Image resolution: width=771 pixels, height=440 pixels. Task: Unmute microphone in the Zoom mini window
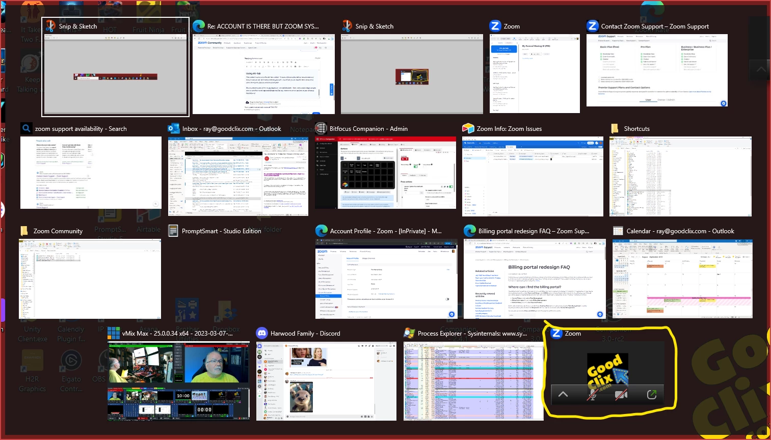[x=592, y=395]
